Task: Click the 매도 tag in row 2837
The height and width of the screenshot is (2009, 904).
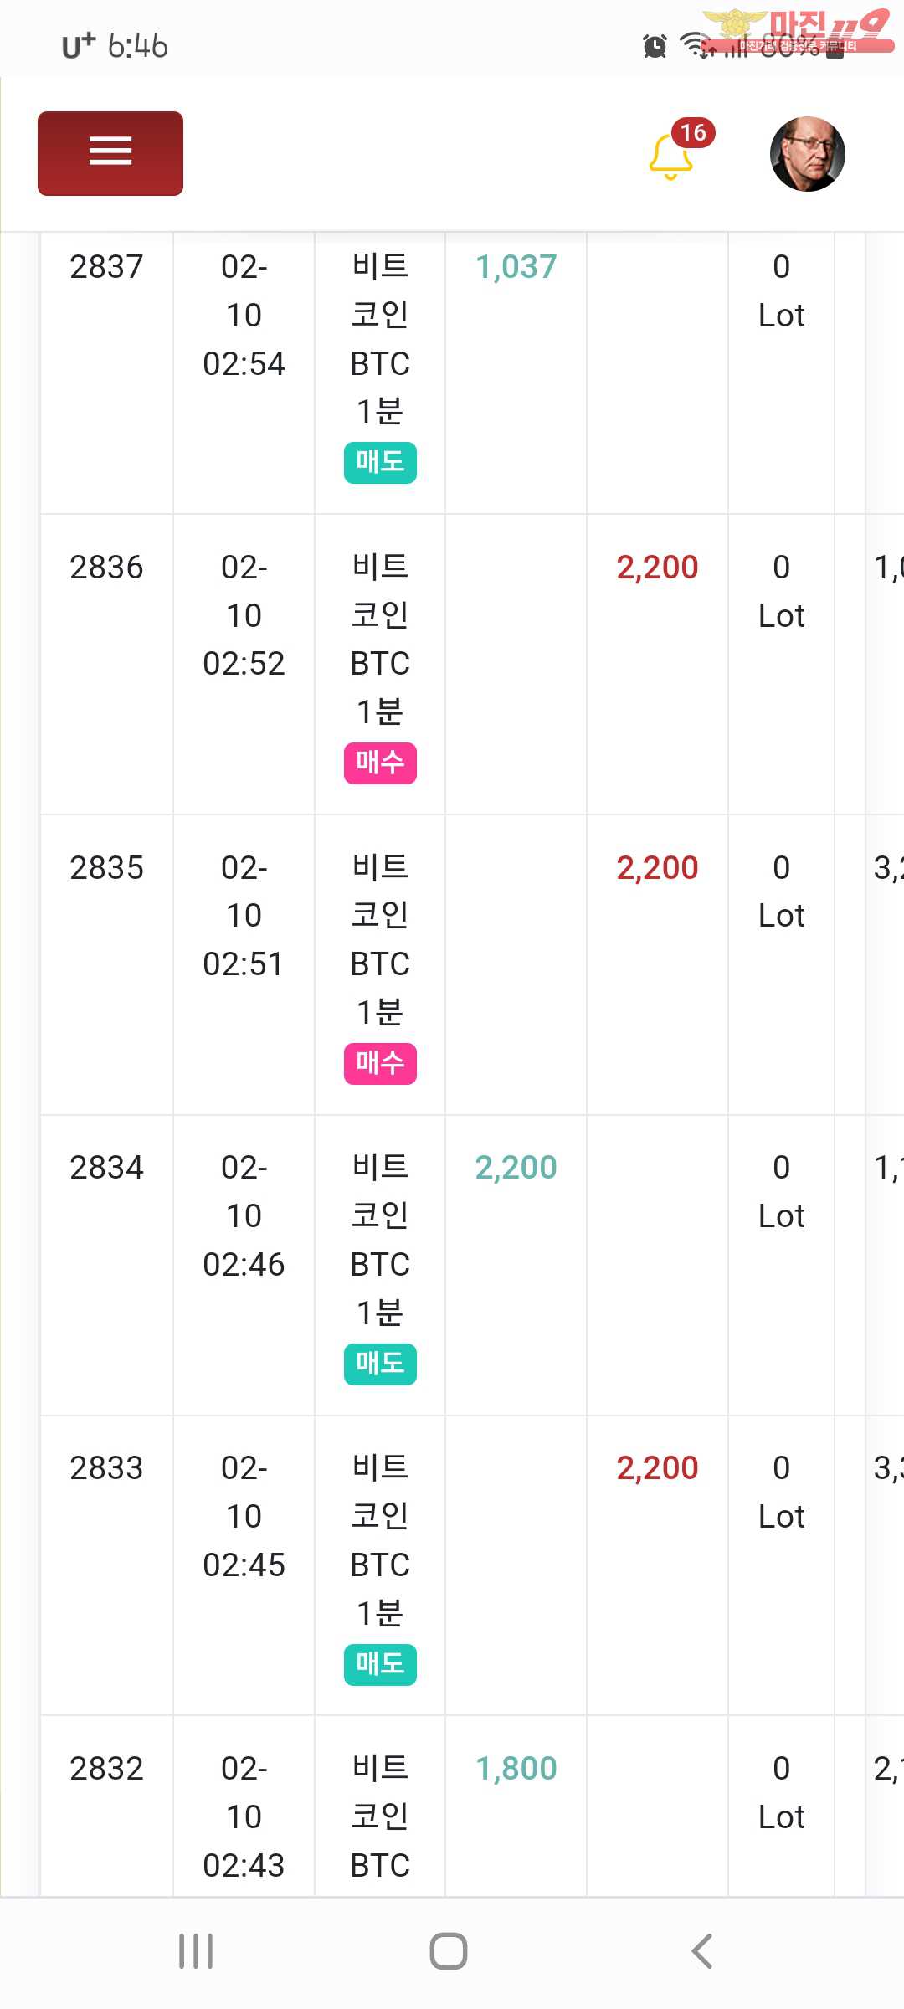Action: [x=380, y=462]
